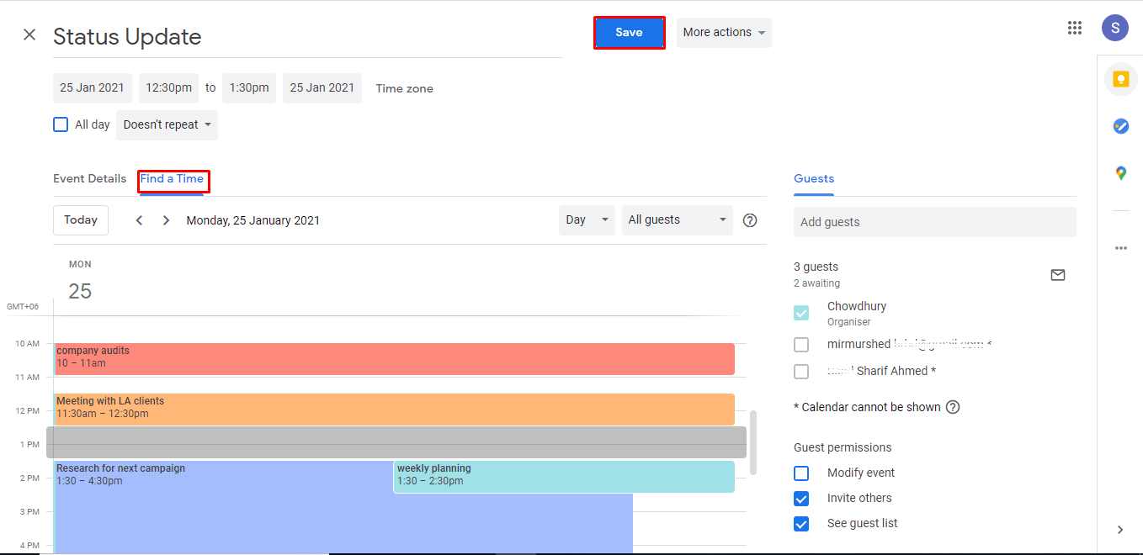Click the Add guests input field

pyautogui.click(x=934, y=222)
